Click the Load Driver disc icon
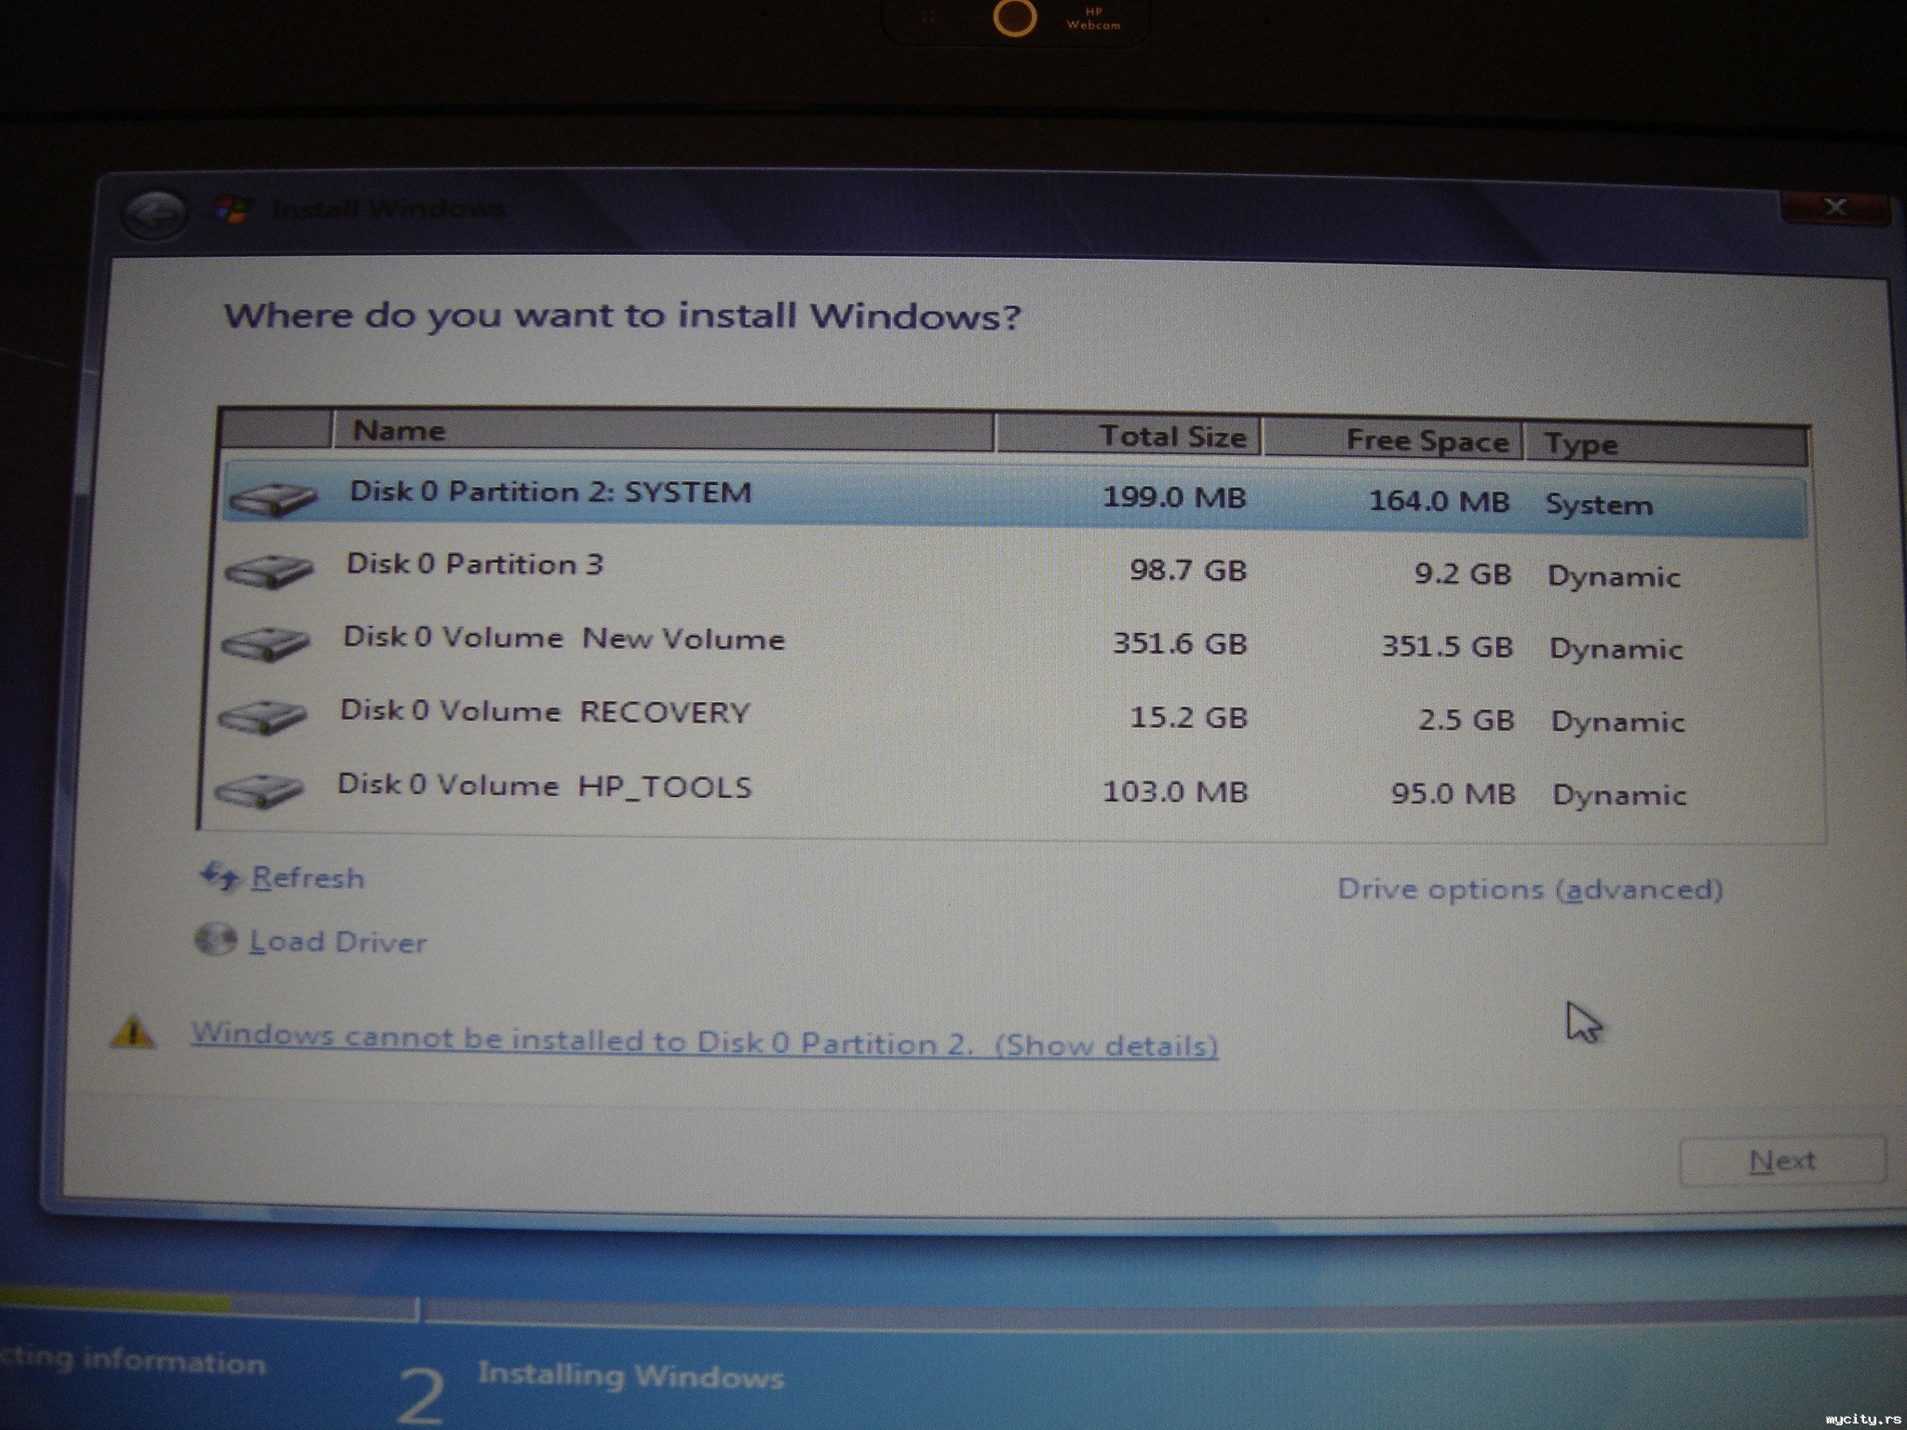This screenshot has width=1907, height=1430. [216, 939]
